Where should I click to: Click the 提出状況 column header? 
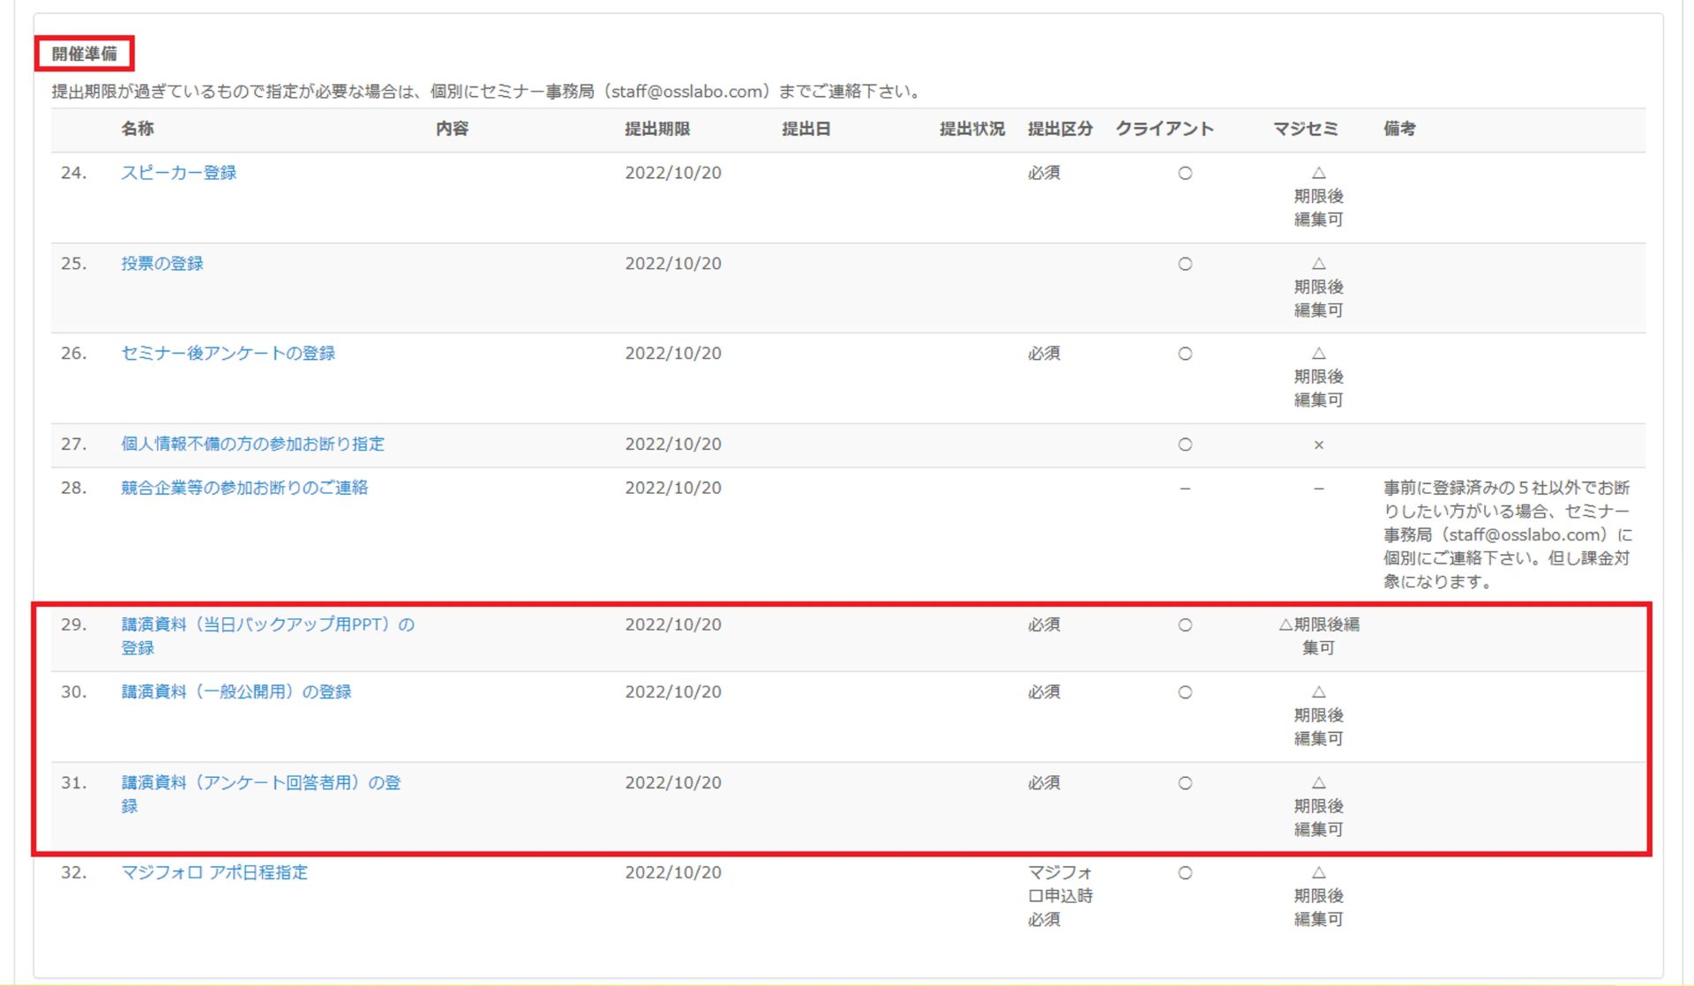pyautogui.click(x=971, y=129)
